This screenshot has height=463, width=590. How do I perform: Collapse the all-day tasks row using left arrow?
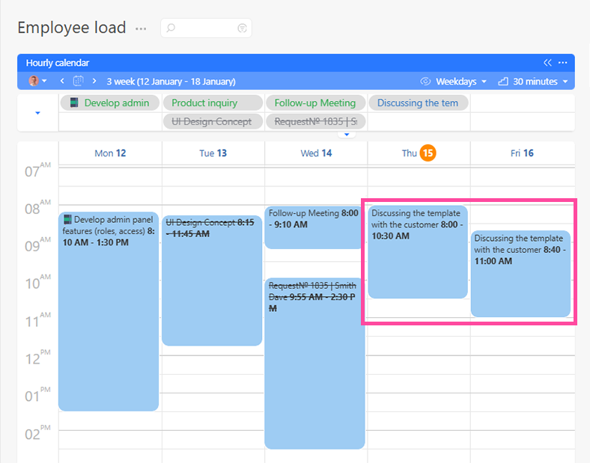click(x=37, y=114)
